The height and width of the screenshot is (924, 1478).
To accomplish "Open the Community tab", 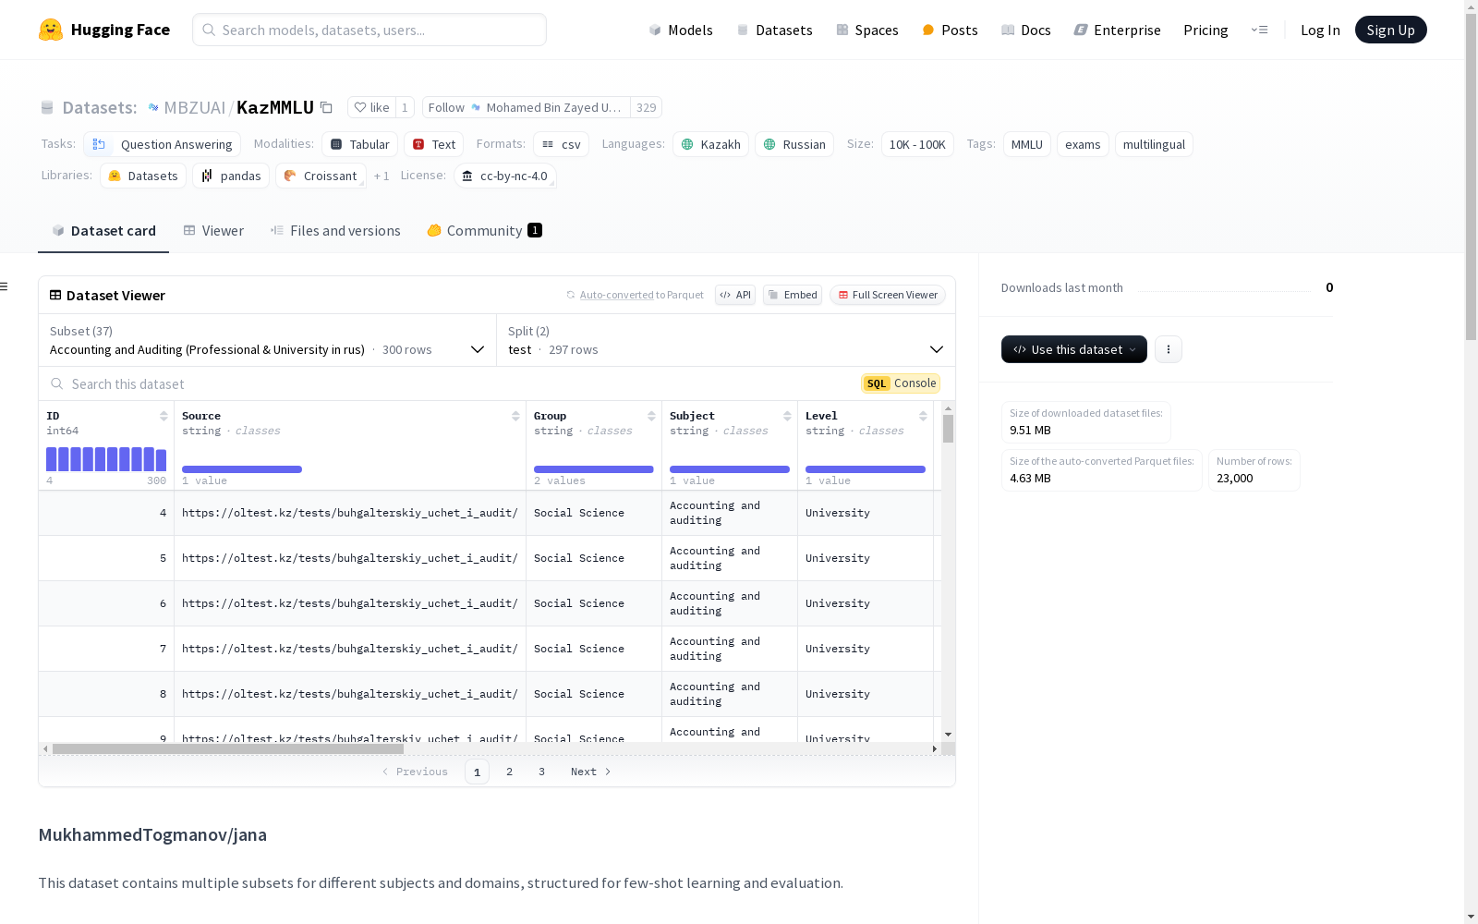I will click(484, 231).
